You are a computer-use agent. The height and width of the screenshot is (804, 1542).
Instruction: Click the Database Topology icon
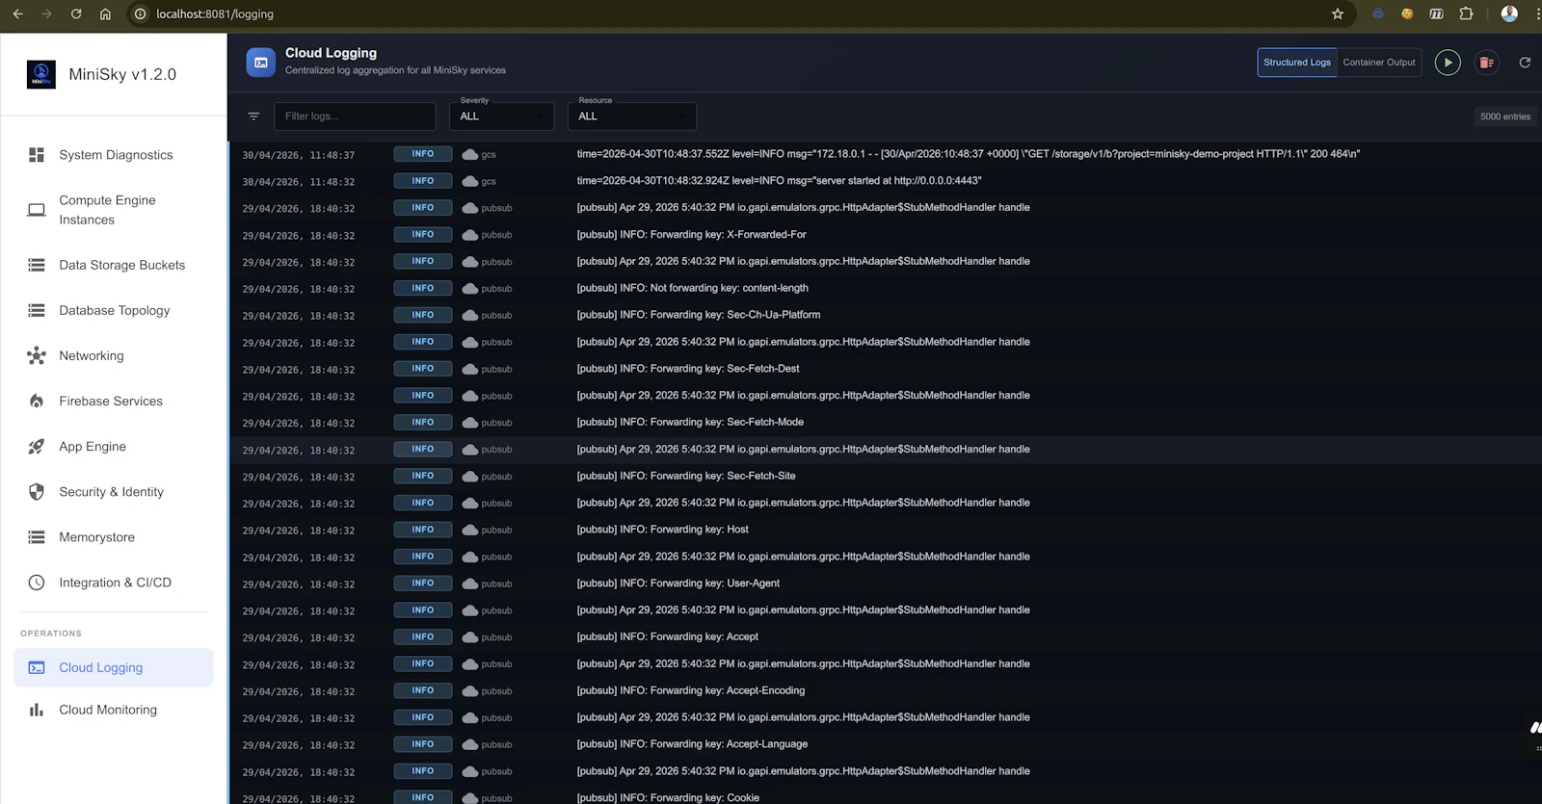pyautogui.click(x=37, y=310)
